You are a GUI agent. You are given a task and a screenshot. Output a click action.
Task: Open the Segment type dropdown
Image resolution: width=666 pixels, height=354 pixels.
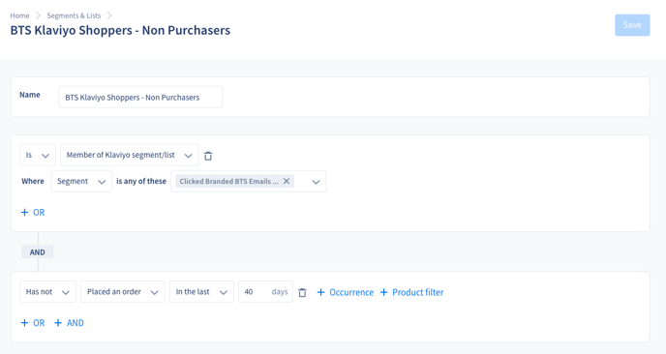(81, 181)
